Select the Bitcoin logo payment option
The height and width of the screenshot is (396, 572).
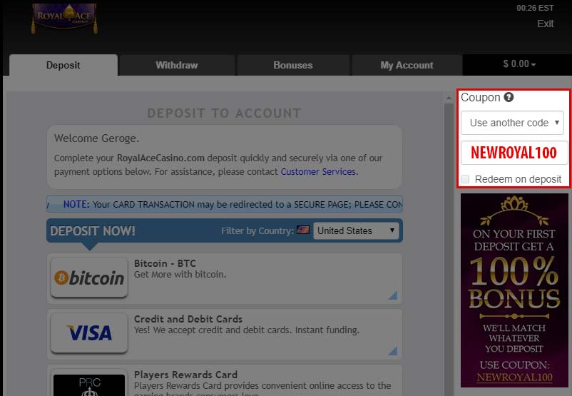(89, 278)
